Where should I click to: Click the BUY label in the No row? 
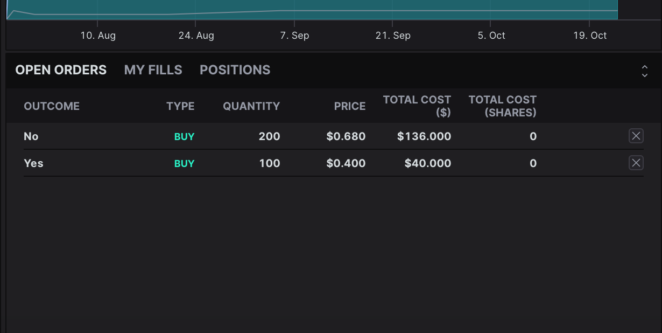point(184,136)
